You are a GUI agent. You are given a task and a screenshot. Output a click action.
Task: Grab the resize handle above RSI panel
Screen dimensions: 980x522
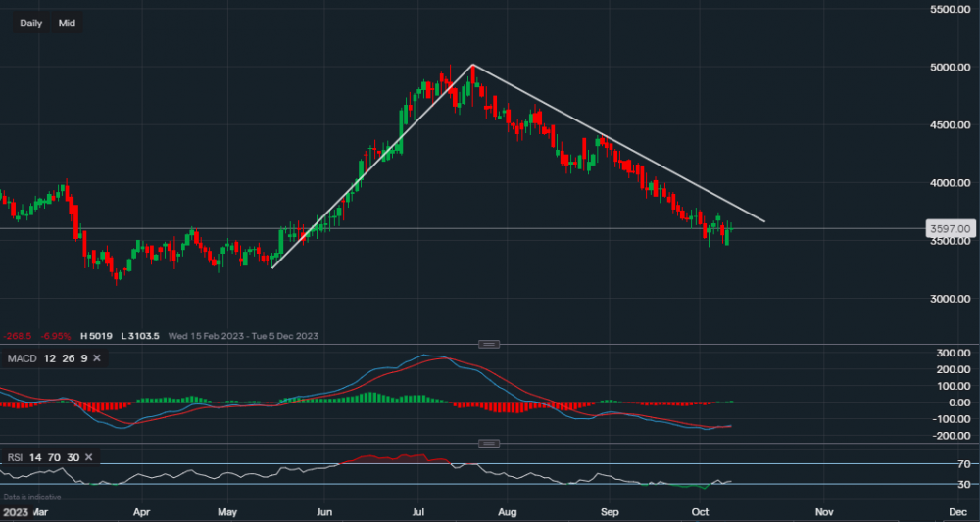pyautogui.click(x=489, y=443)
